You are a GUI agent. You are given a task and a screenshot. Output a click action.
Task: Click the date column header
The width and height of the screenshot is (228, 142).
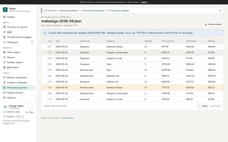58,41
